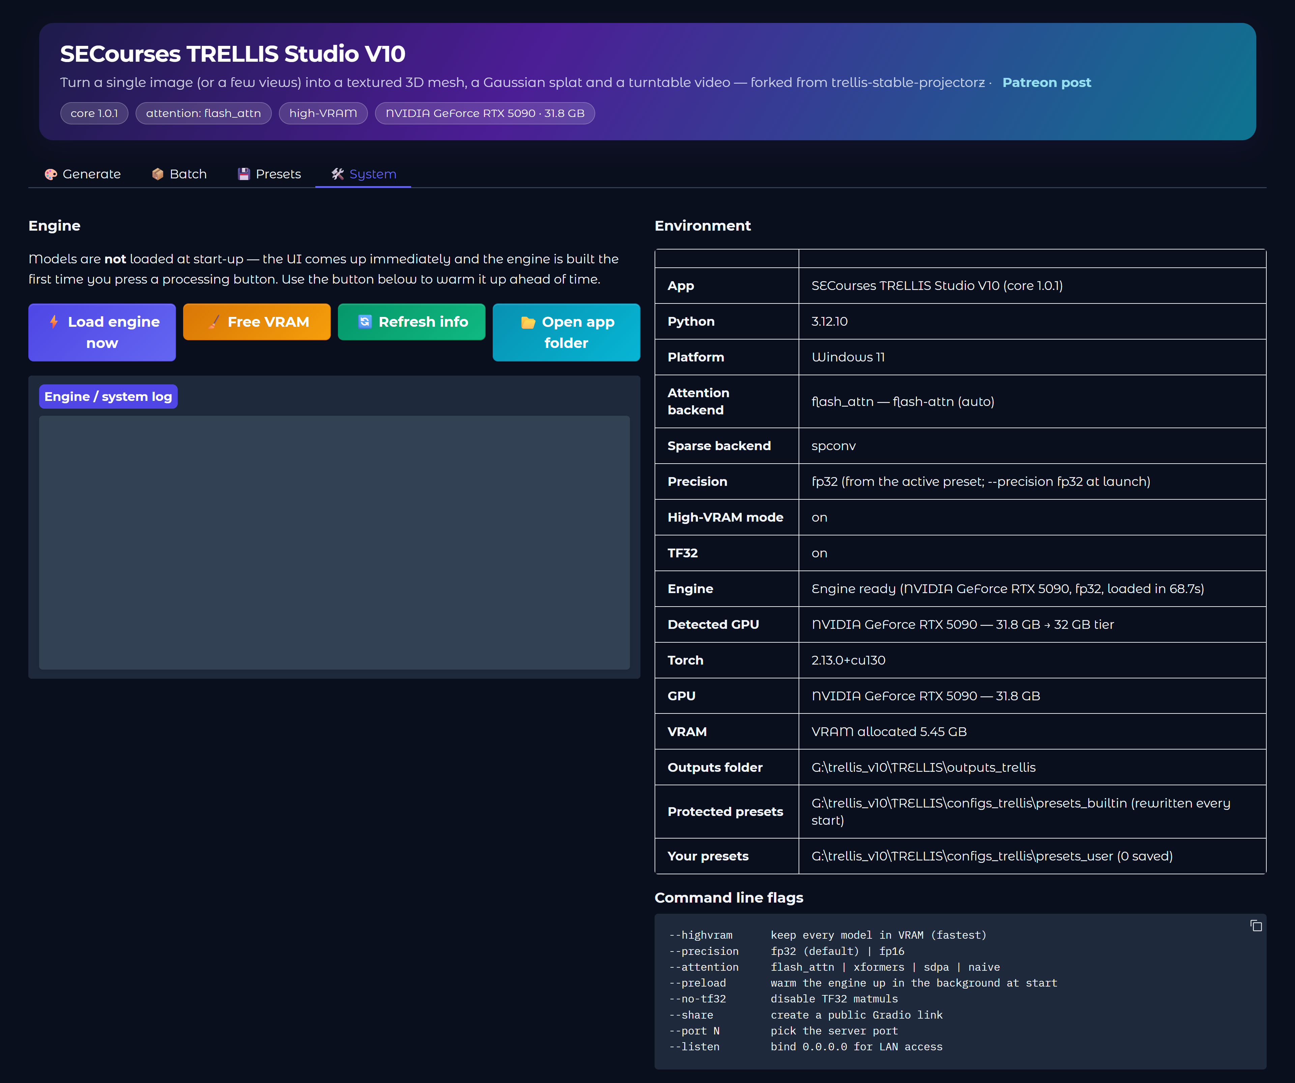Click inside the Engine / system log area
This screenshot has height=1083, width=1295.
click(334, 543)
